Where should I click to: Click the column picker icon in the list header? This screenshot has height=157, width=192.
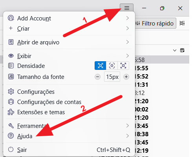click(182, 50)
